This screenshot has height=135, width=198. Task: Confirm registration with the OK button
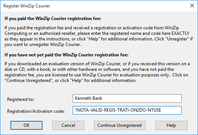click(x=26, y=125)
